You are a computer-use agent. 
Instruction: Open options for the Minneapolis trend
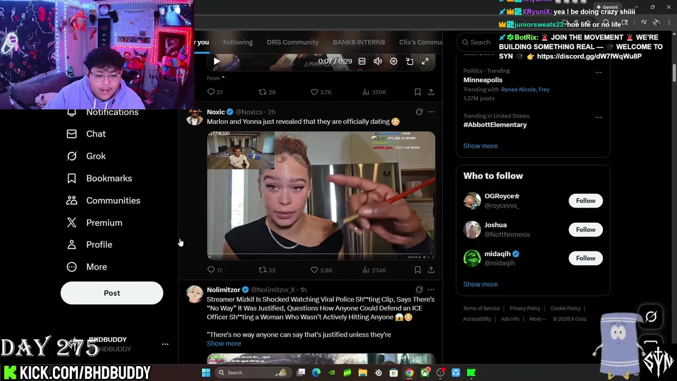point(598,72)
